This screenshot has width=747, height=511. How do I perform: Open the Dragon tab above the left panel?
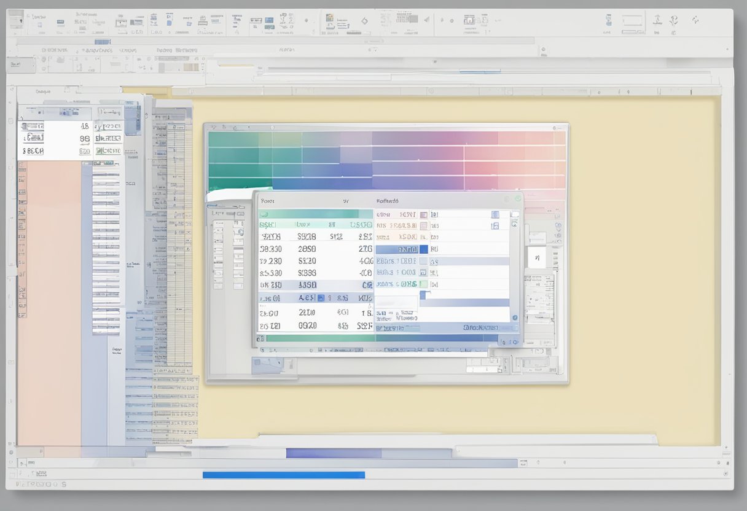click(x=42, y=91)
